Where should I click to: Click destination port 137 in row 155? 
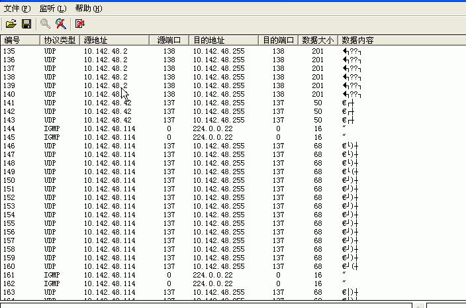pyautogui.click(x=279, y=224)
